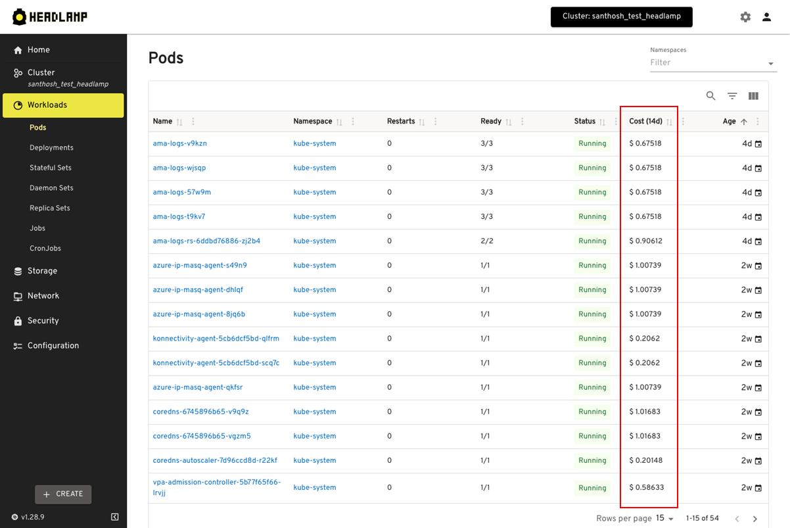Toggle sorting on the Age column

tap(744, 122)
